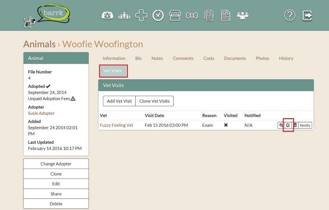Click the Animal panel header
The image size is (329, 210).
pyautogui.click(x=56, y=58)
